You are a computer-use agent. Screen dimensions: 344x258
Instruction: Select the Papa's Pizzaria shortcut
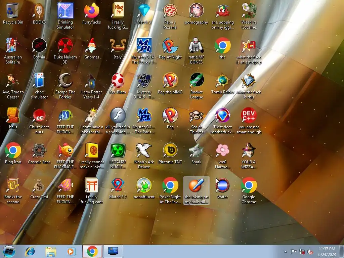click(170, 10)
